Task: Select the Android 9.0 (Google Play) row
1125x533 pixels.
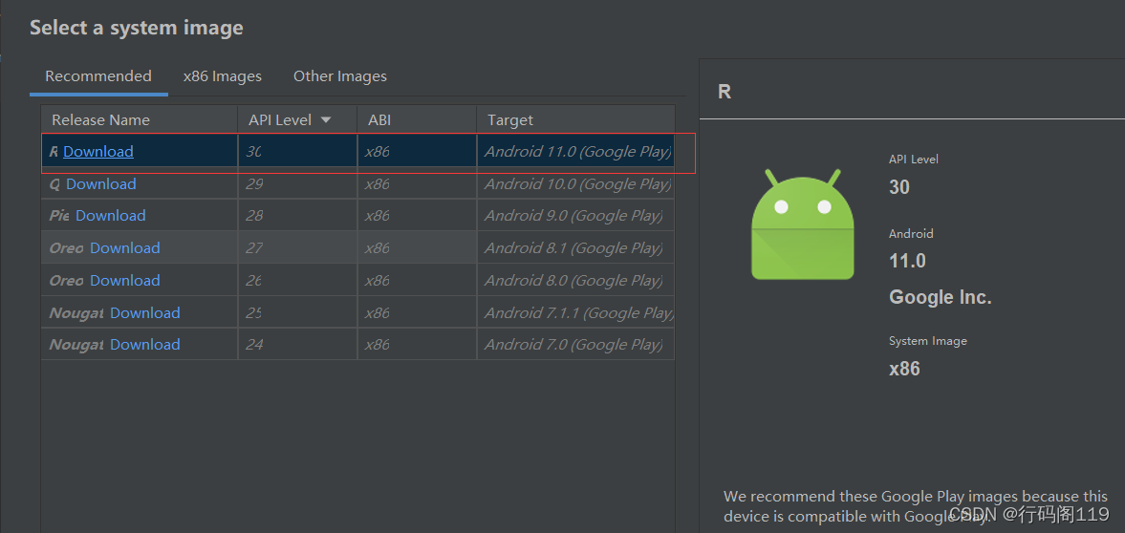Action: tap(357, 215)
